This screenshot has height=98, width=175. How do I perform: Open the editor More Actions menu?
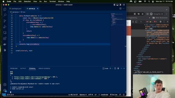[124, 8]
